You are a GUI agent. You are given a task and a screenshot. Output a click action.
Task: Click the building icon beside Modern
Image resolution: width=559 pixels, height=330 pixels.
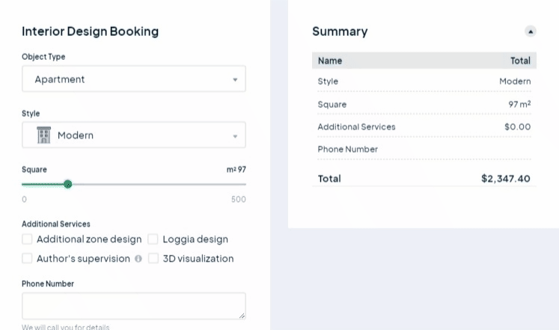tap(43, 135)
